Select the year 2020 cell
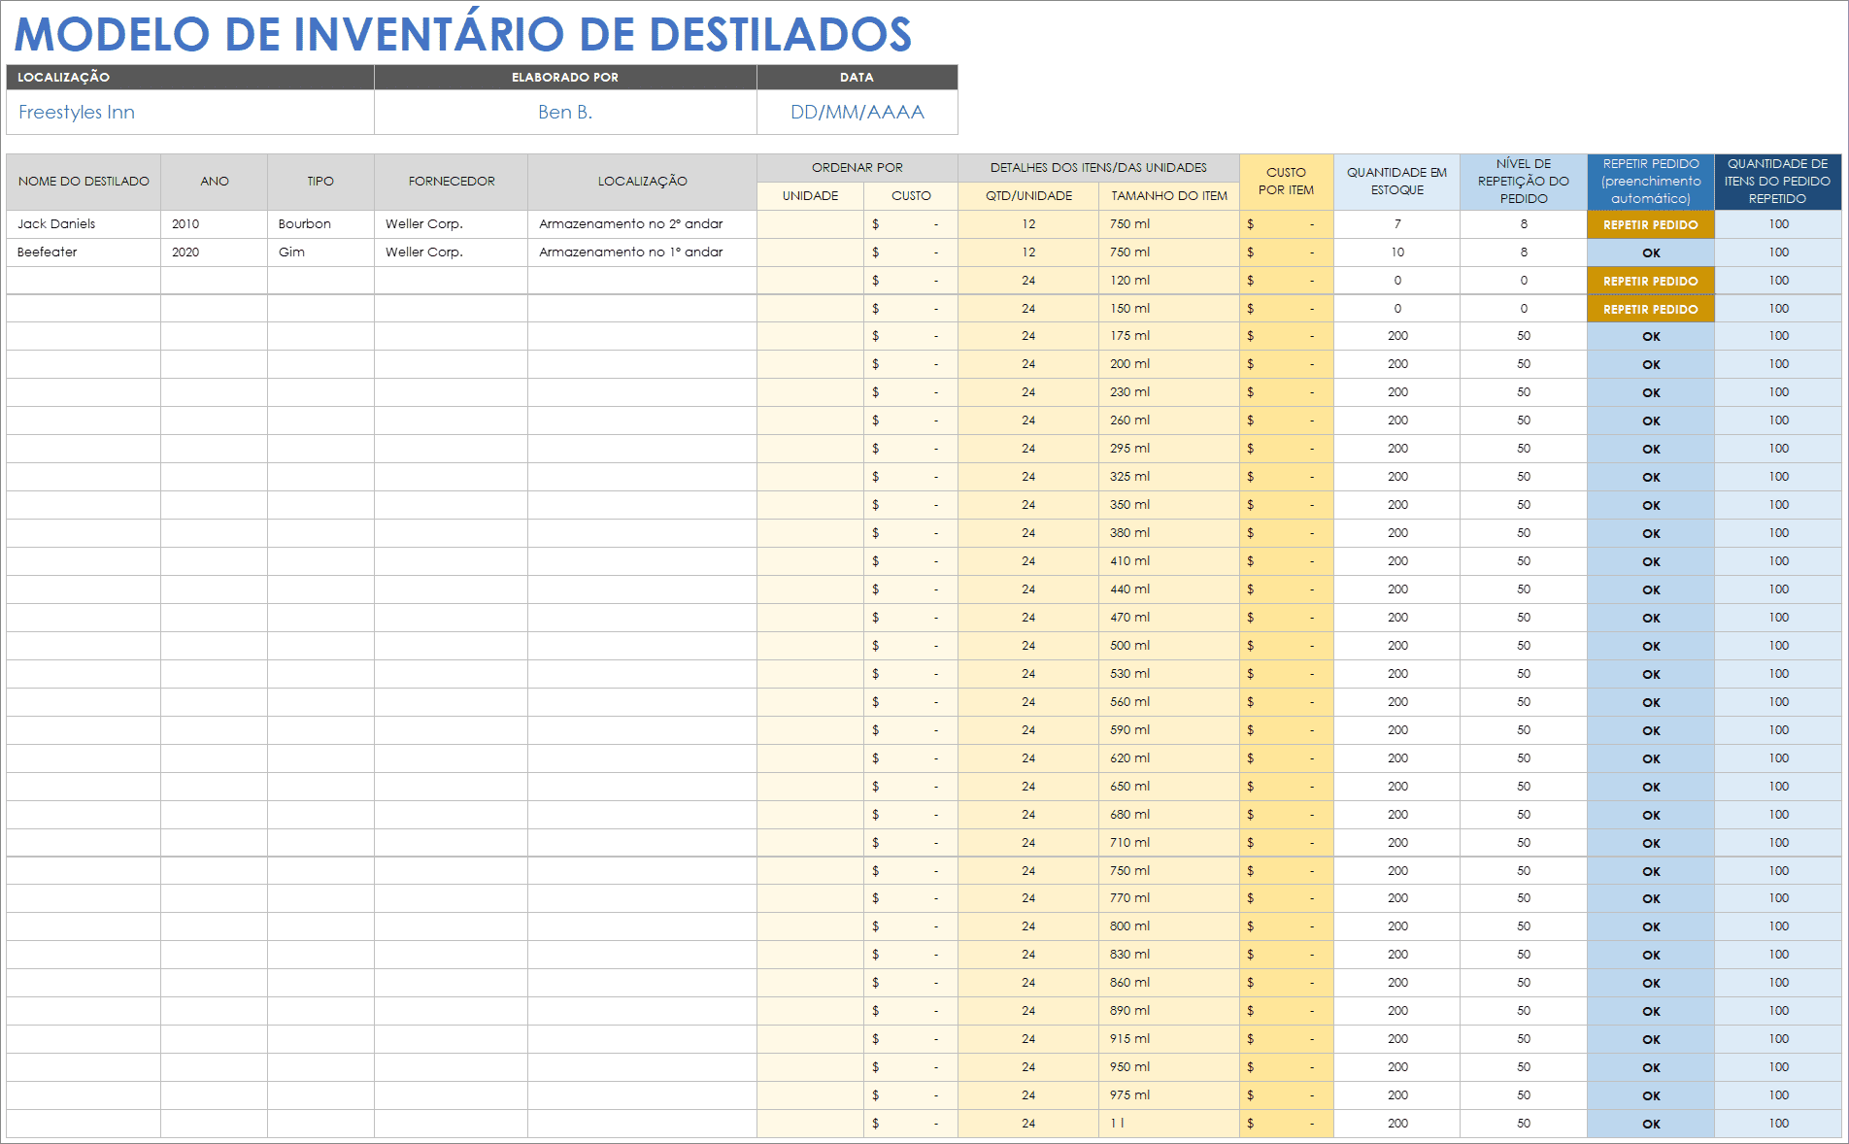 coord(215,252)
